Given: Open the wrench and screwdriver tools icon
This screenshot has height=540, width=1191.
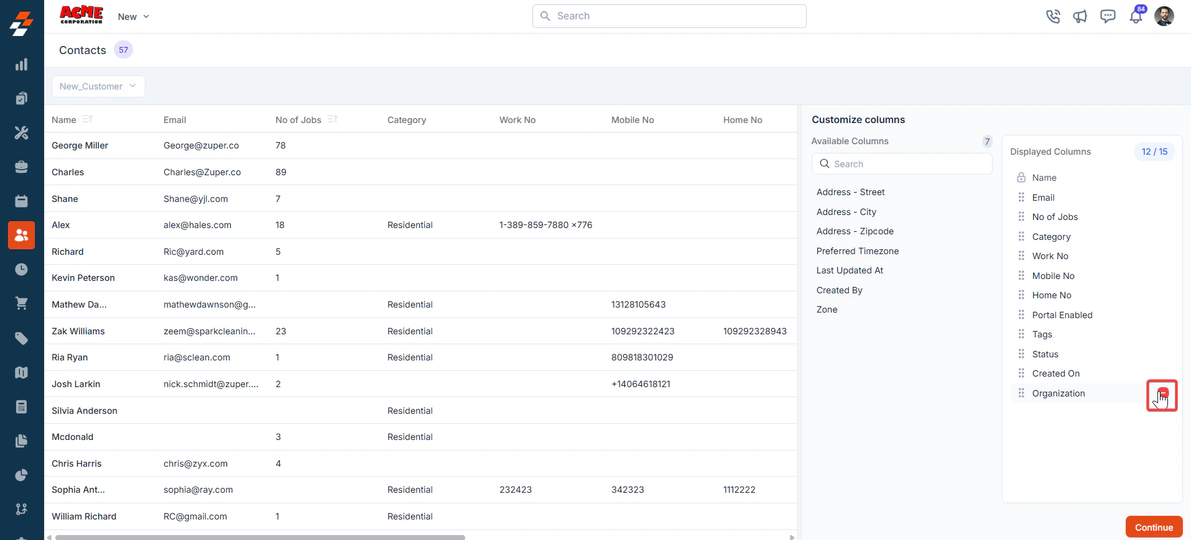Looking at the screenshot, I should click(22, 132).
